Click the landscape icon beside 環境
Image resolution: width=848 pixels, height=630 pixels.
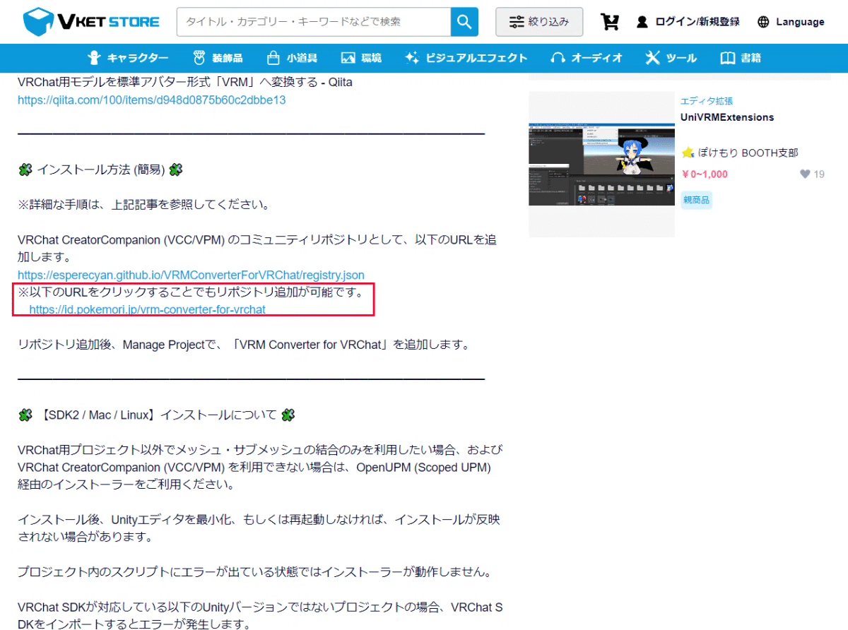(348, 58)
